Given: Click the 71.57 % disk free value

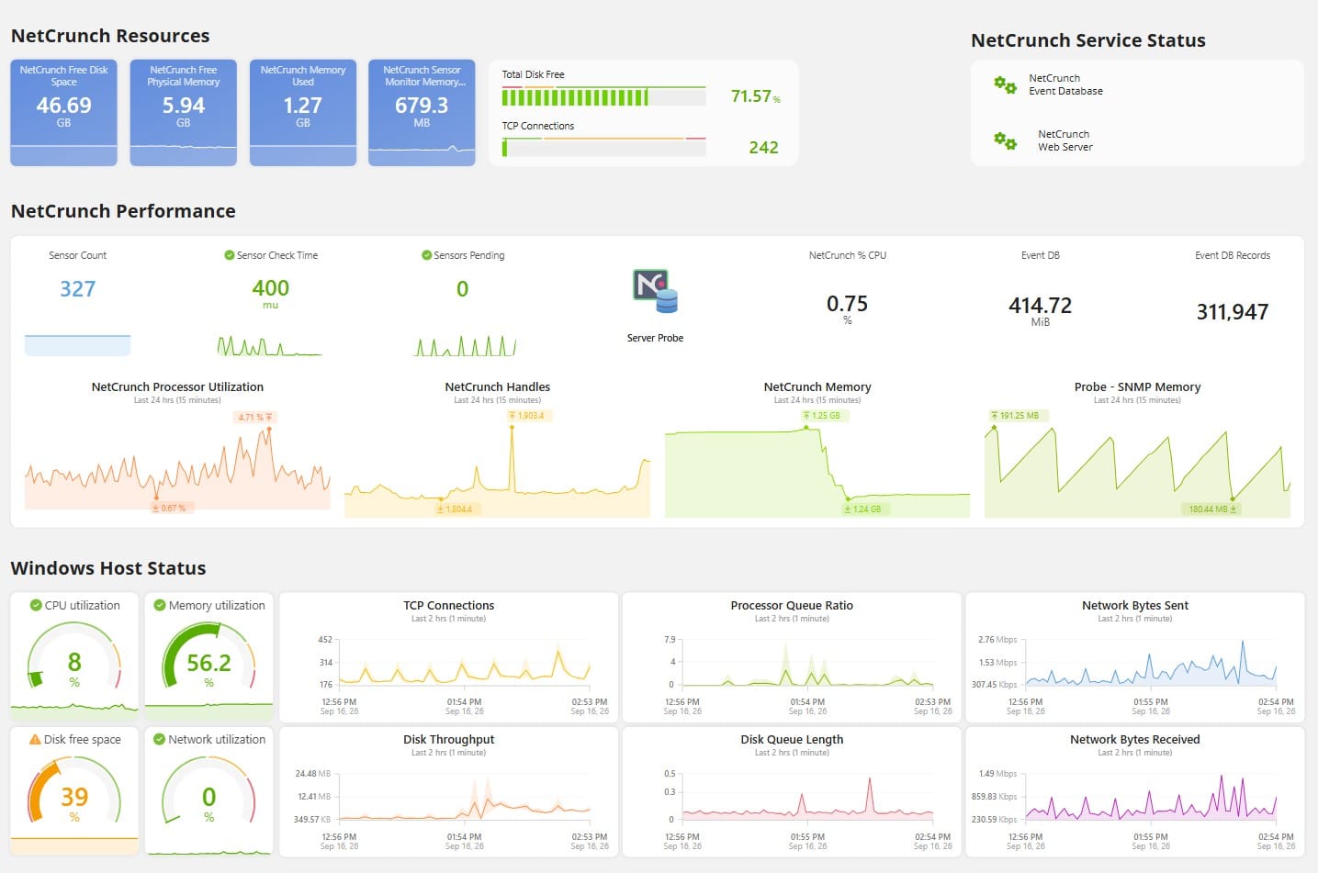Looking at the screenshot, I should (755, 96).
